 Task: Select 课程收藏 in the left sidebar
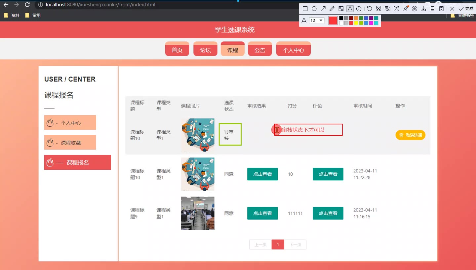point(70,143)
